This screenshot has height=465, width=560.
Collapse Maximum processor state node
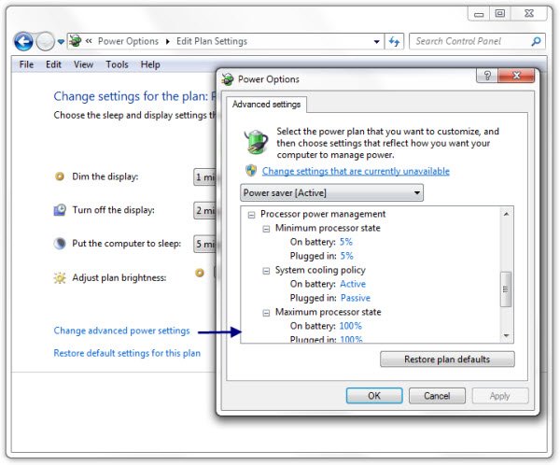coord(266,313)
